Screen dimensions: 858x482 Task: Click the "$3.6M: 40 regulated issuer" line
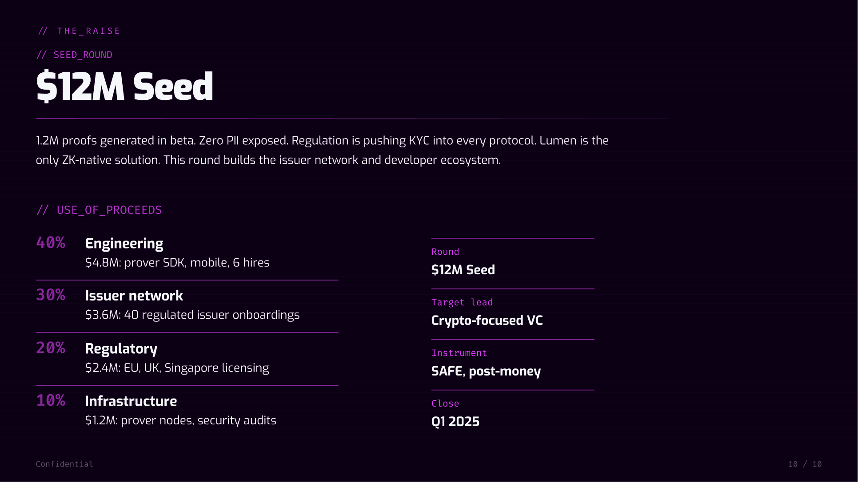pyautogui.click(x=192, y=315)
